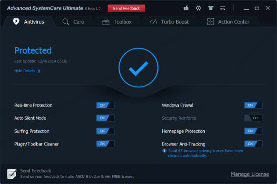Open the settings gear icon in title bar
277x184 pixels.
click(198, 8)
